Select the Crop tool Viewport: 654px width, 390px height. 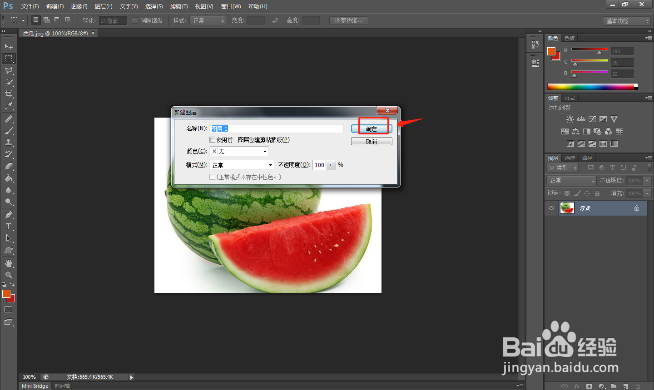click(9, 94)
